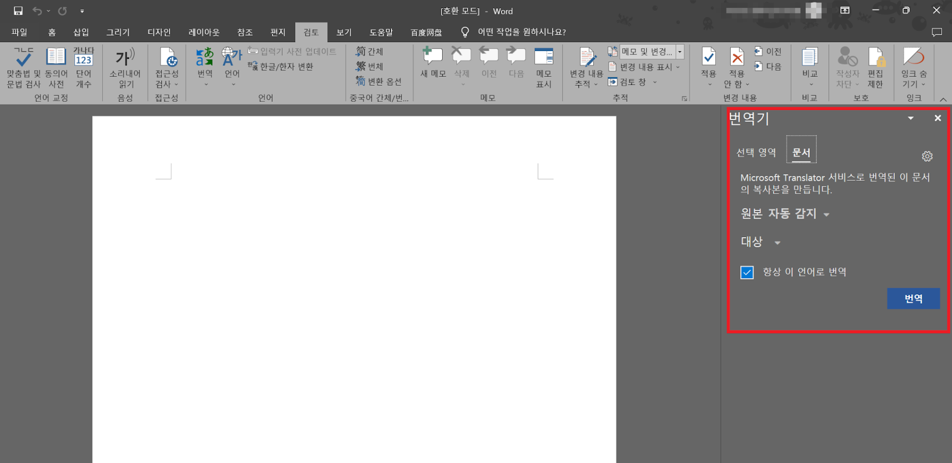
Task: Show 단어 개수 word count
Action: tap(83, 68)
